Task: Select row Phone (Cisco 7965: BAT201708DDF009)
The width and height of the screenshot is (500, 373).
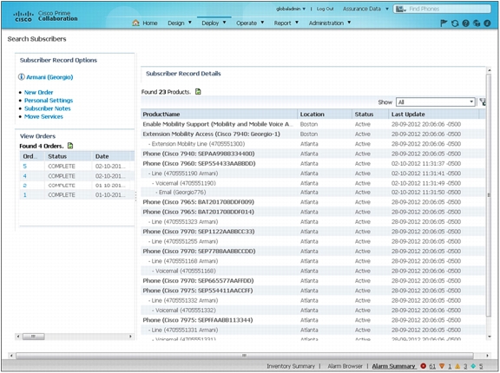Action: pyautogui.click(x=313, y=202)
